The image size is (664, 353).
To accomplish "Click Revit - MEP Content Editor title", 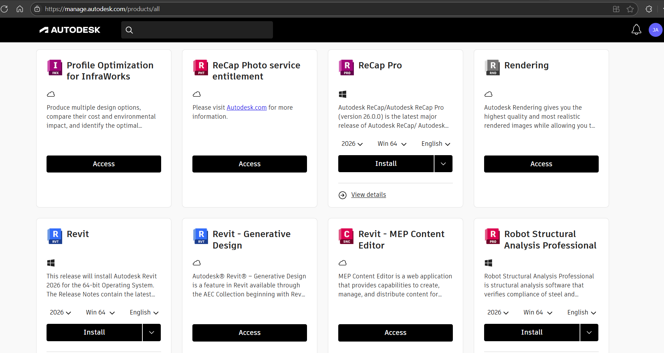I will click(x=401, y=239).
